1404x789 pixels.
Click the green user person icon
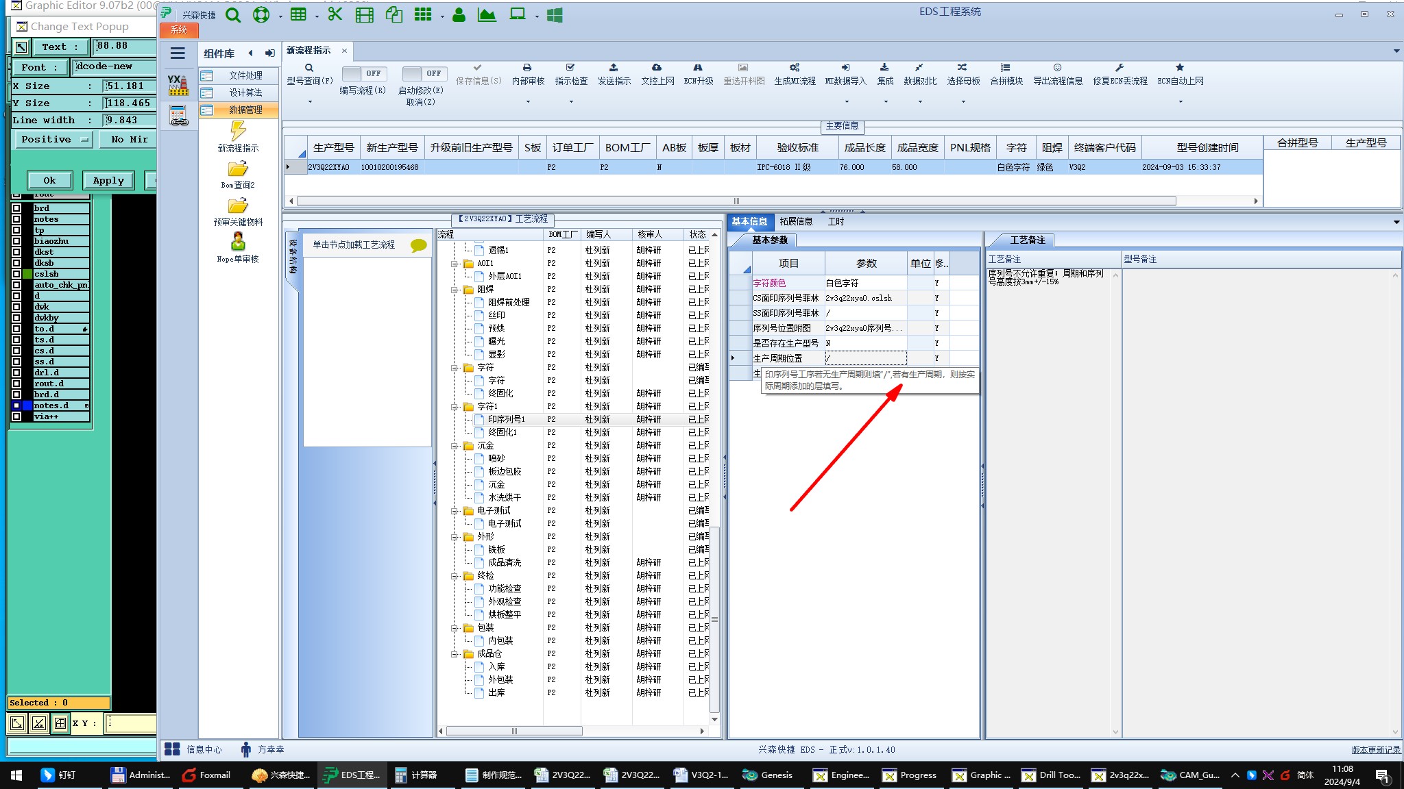point(459,15)
